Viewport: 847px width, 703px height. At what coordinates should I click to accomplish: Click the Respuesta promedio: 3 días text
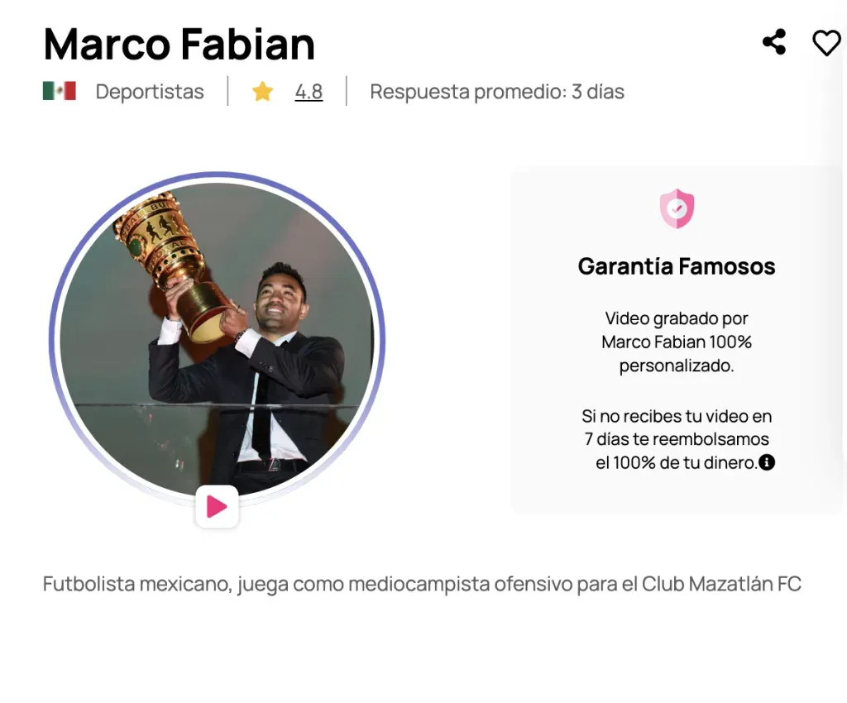click(497, 91)
